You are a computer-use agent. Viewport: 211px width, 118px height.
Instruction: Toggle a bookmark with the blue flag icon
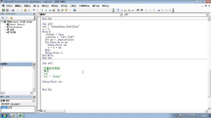[x=159, y=10]
